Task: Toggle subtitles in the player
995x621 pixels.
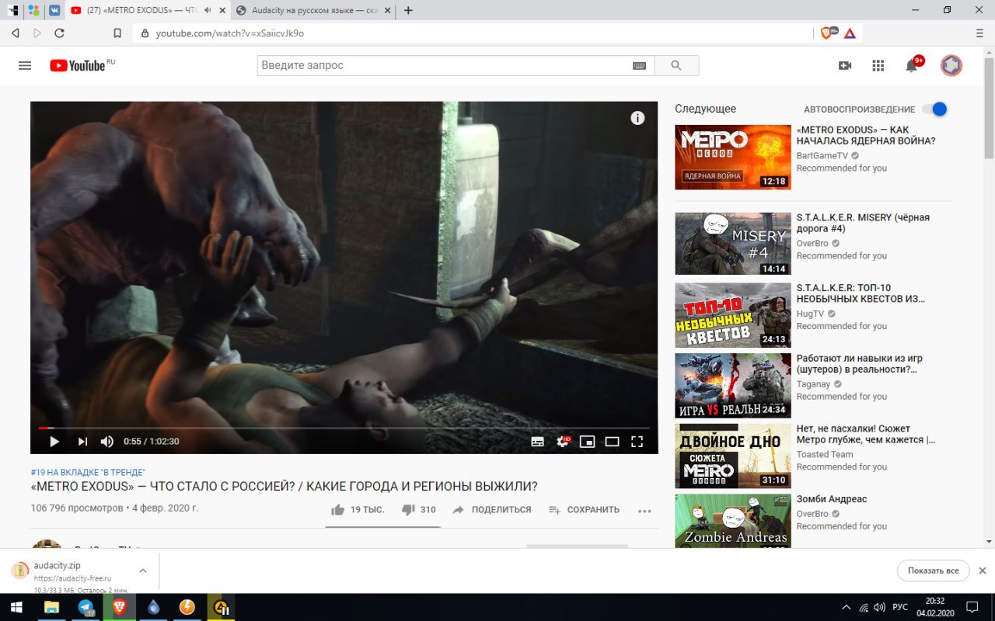Action: point(537,442)
